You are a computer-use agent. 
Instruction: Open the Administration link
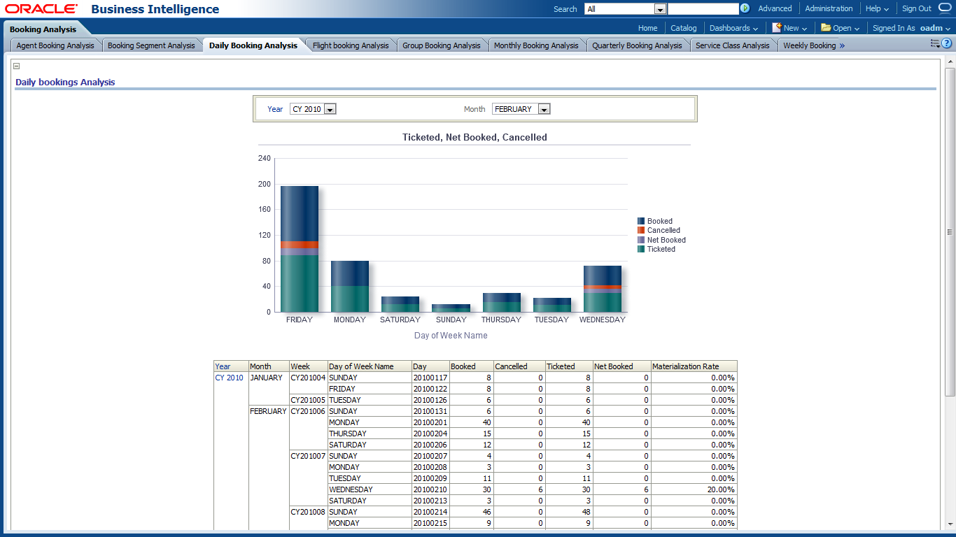(x=829, y=8)
